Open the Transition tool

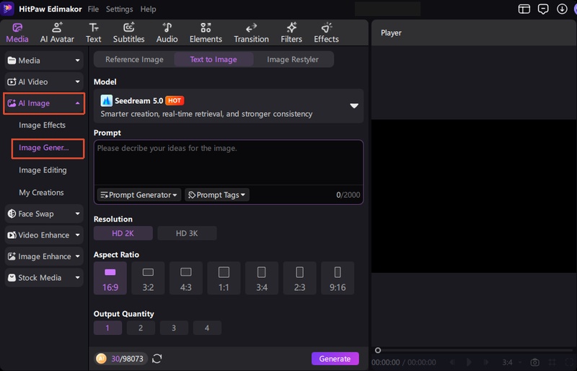tap(251, 32)
